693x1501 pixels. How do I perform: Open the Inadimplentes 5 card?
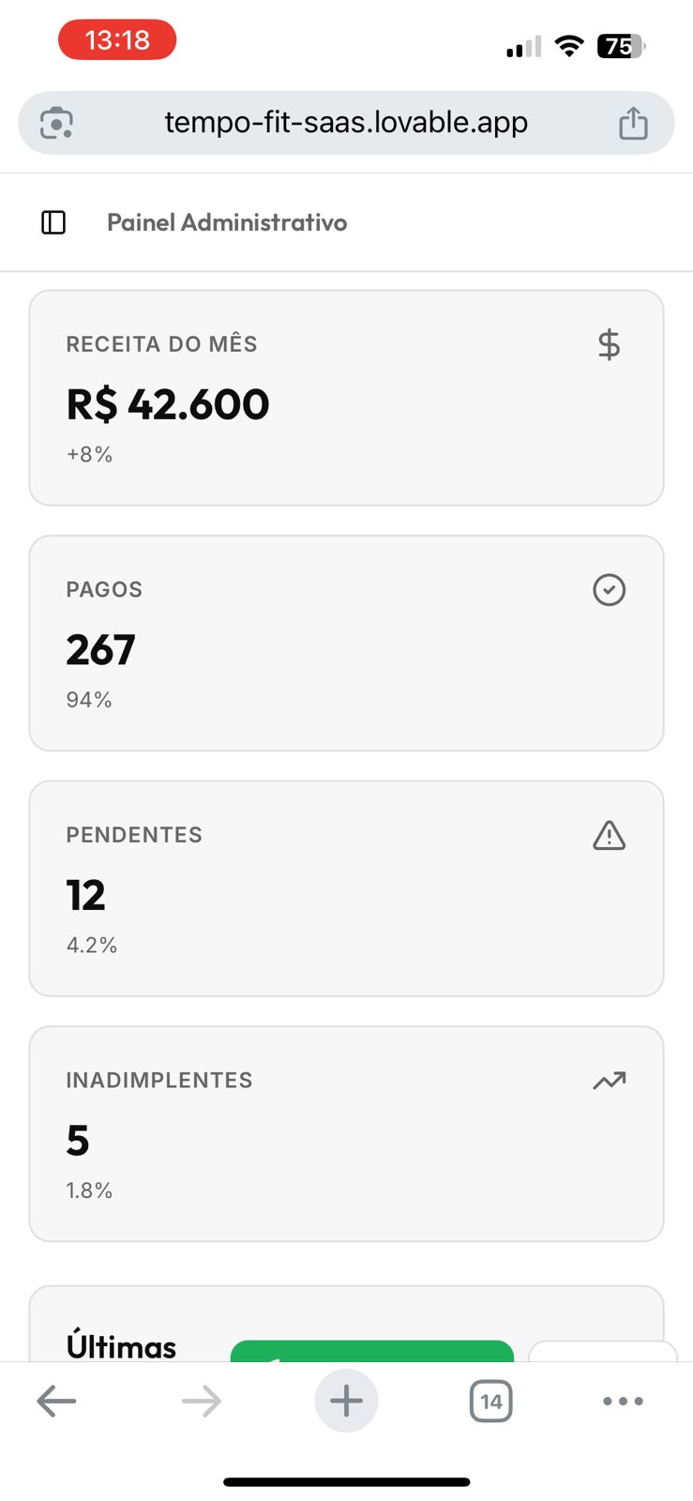pos(346,1134)
